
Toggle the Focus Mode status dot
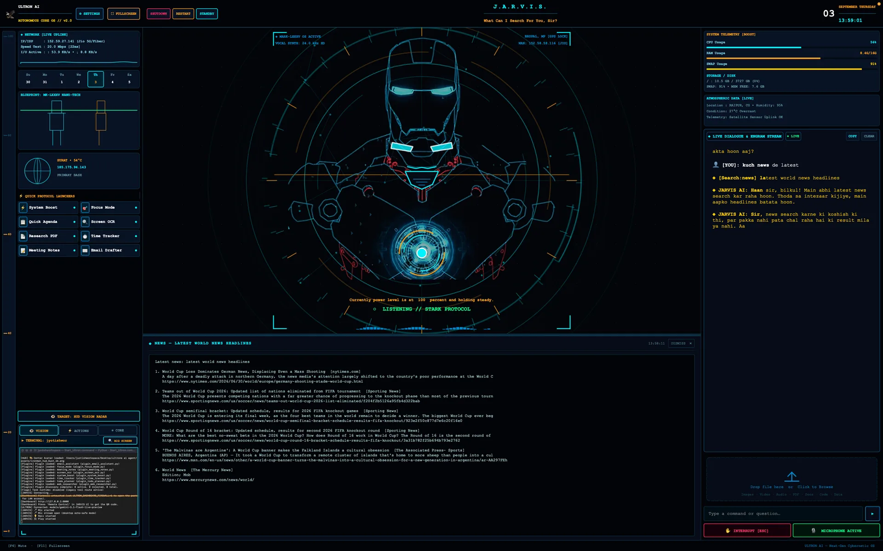[x=136, y=208]
